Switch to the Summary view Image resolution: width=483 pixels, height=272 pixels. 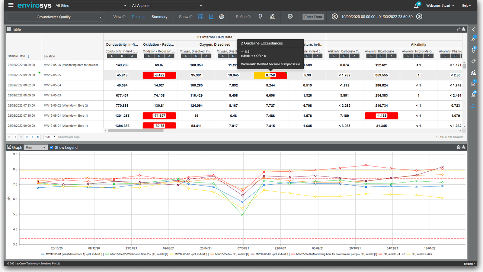click(159, 17)
